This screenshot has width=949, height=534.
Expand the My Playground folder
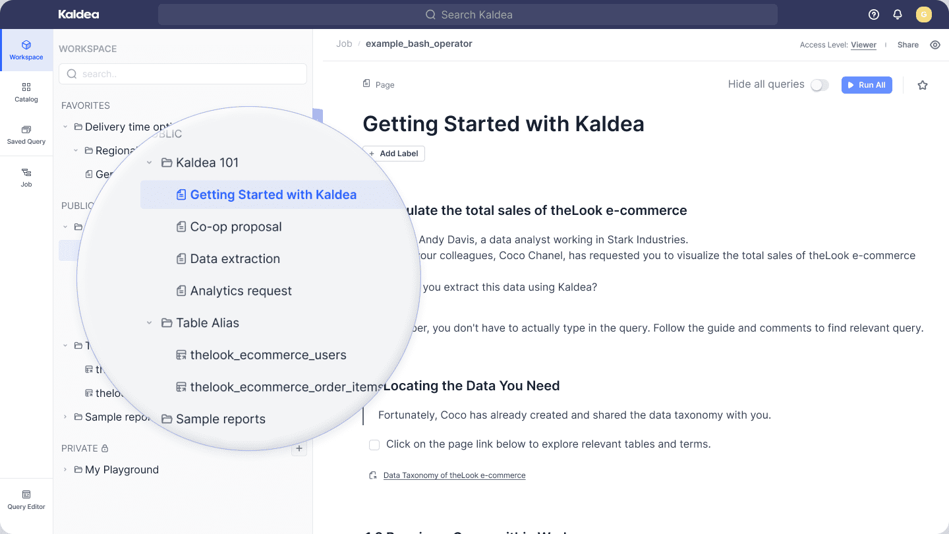pyautogui.click(x=65, y=470)
